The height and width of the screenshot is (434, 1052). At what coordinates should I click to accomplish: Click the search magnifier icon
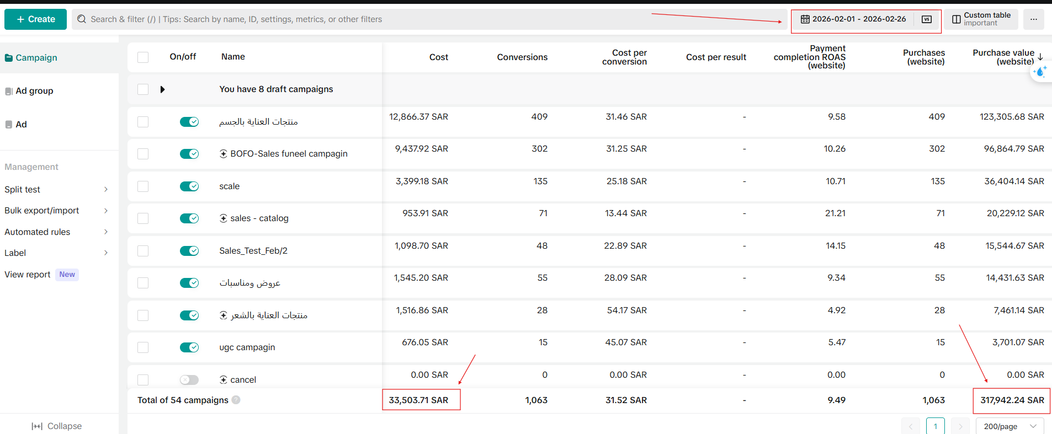coord(82,19)
